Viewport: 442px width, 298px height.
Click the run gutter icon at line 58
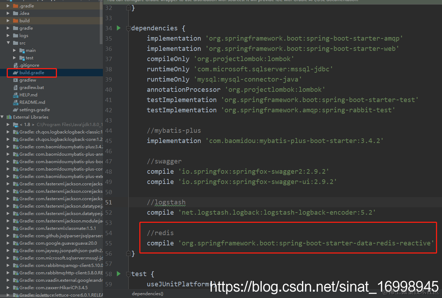[118, 274]
